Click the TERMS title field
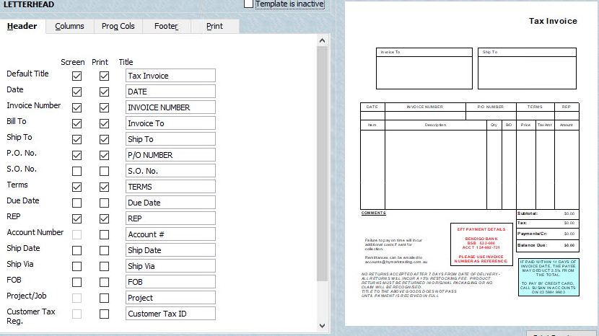 pyautogui.click(x=170, y=187)
